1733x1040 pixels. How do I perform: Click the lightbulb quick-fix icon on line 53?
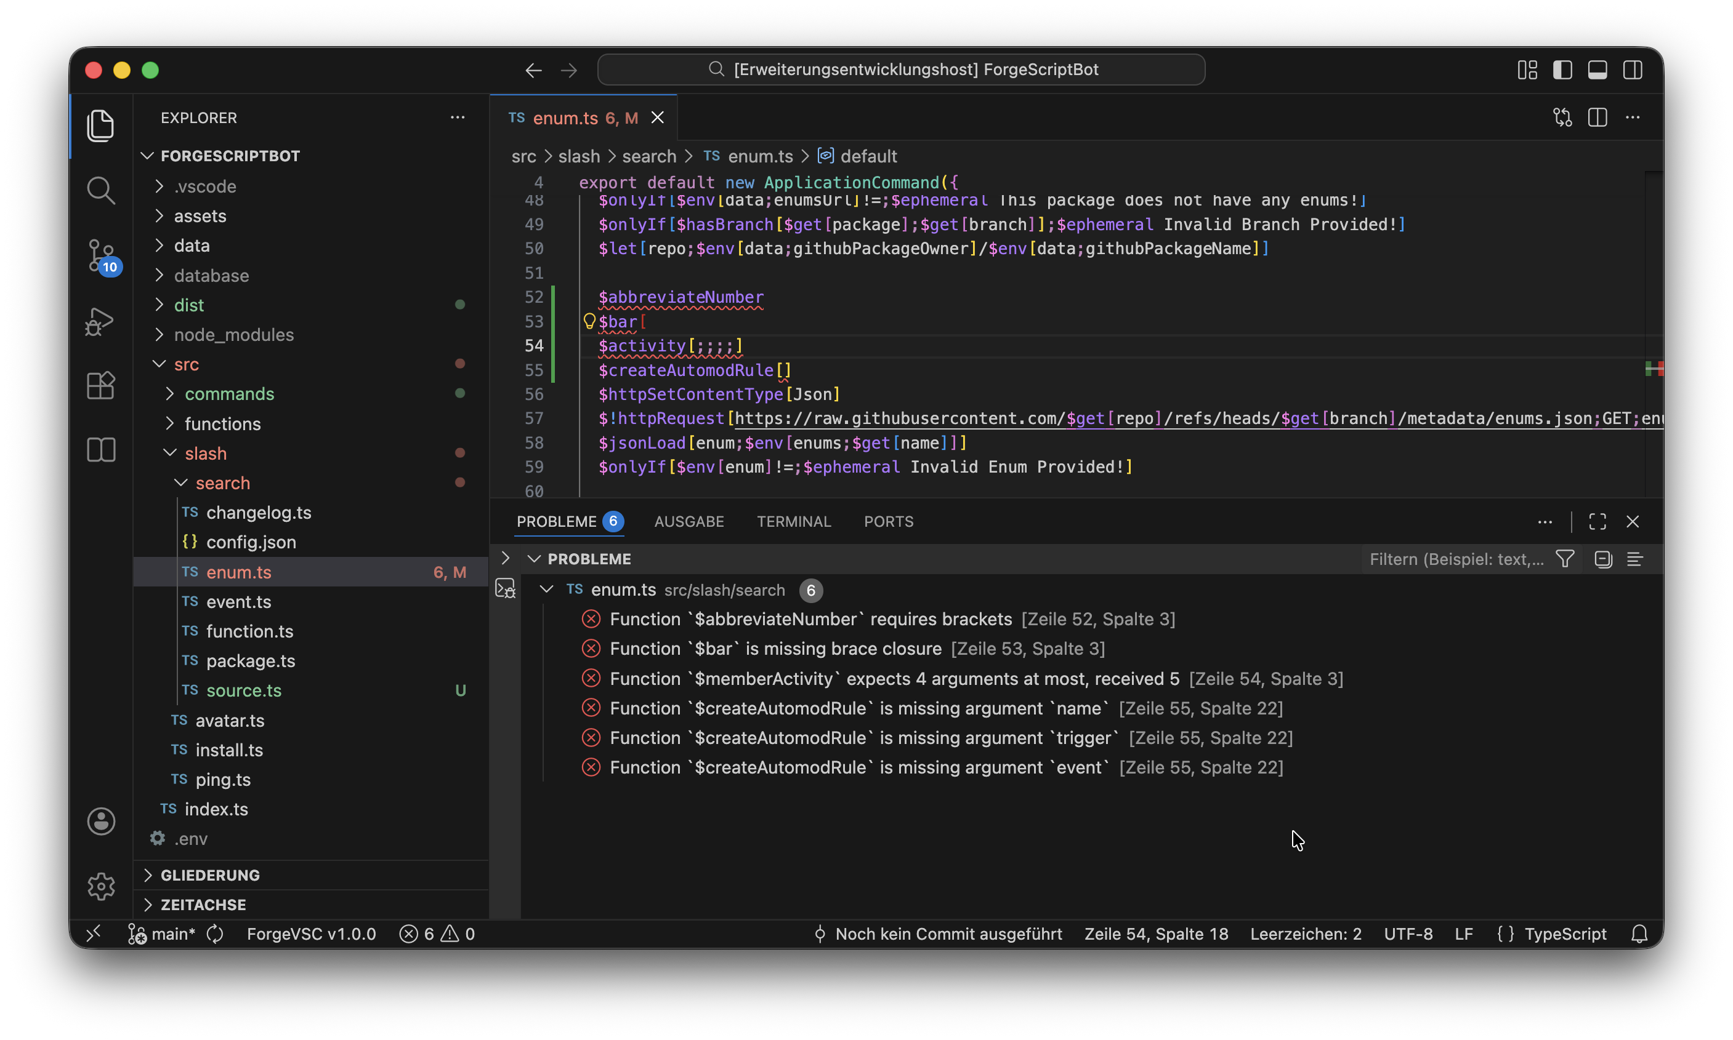click(589, 322)
